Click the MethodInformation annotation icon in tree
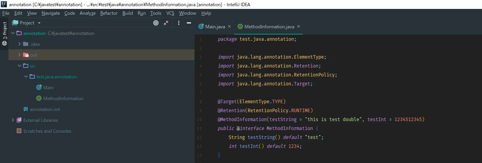 [39, 99]
